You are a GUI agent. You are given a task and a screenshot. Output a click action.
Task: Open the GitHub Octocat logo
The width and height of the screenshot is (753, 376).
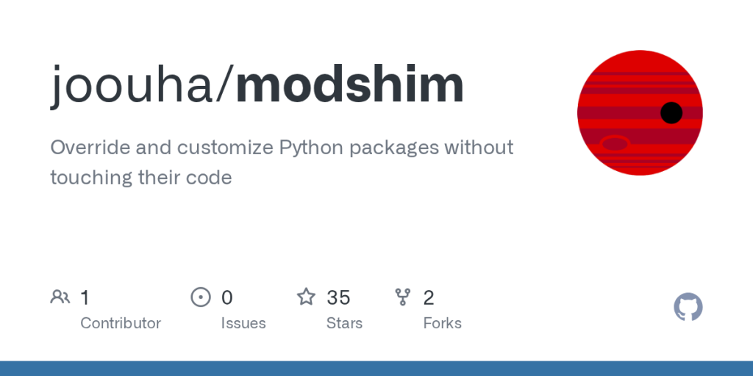point(688,307)
